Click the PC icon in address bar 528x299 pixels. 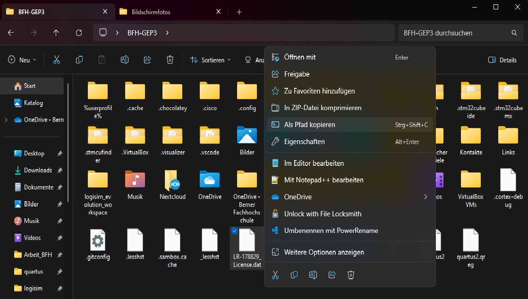pos(102,32)
